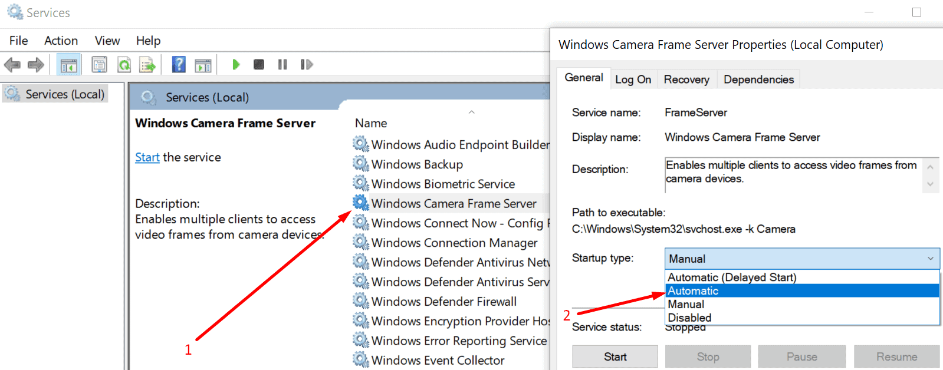Switch to the Recovery tab
943x370 pixels.
pyautogui.click(x=686, y=80)
